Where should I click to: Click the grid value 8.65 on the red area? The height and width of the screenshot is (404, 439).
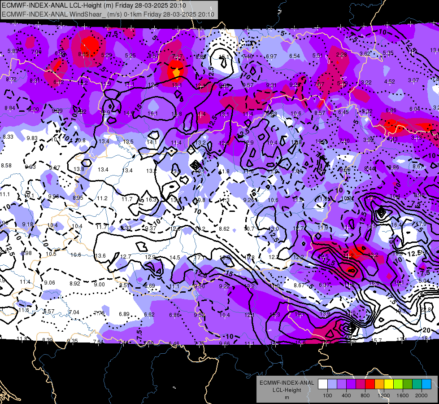tap(83, 54)
